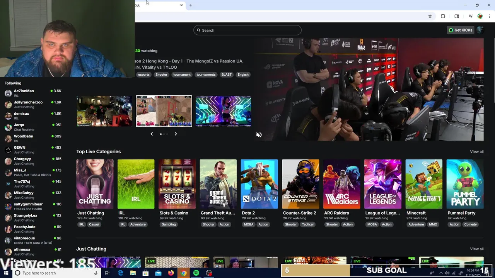Open Miss_J channel avatar

pos(8,173)
